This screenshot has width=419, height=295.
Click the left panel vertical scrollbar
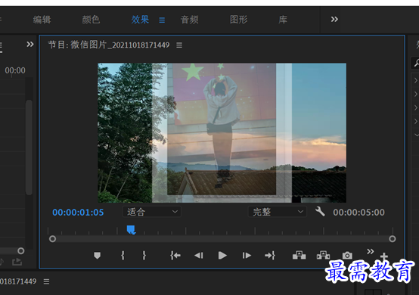click(29, 147)
